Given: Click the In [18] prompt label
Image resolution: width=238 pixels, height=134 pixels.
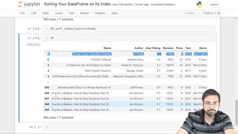Looking at the screenshot, I should coord(34,29).
